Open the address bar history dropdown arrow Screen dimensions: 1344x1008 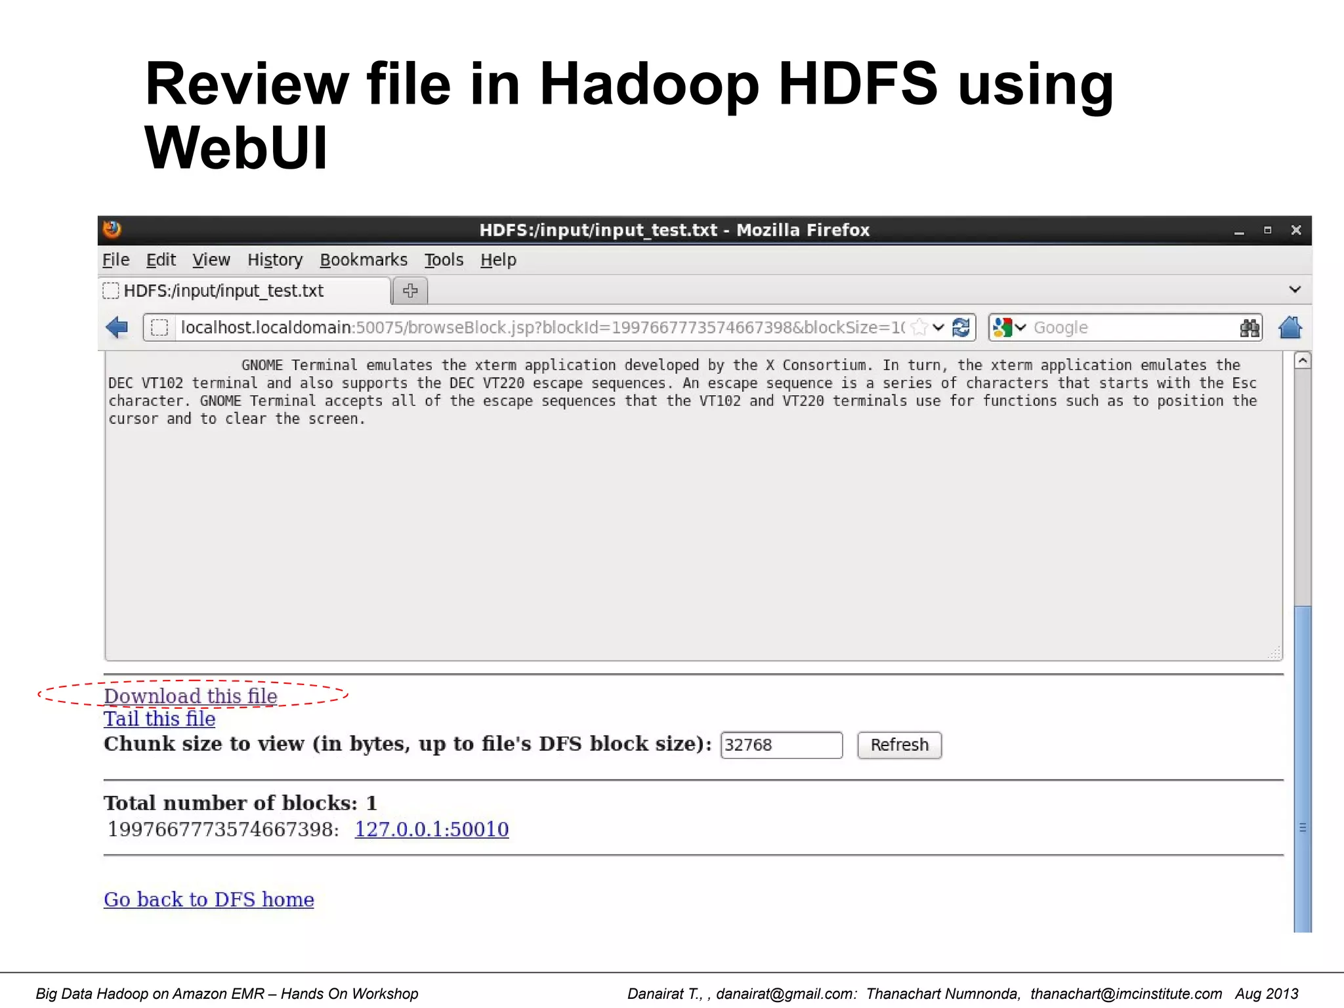(x=938, y=327)
